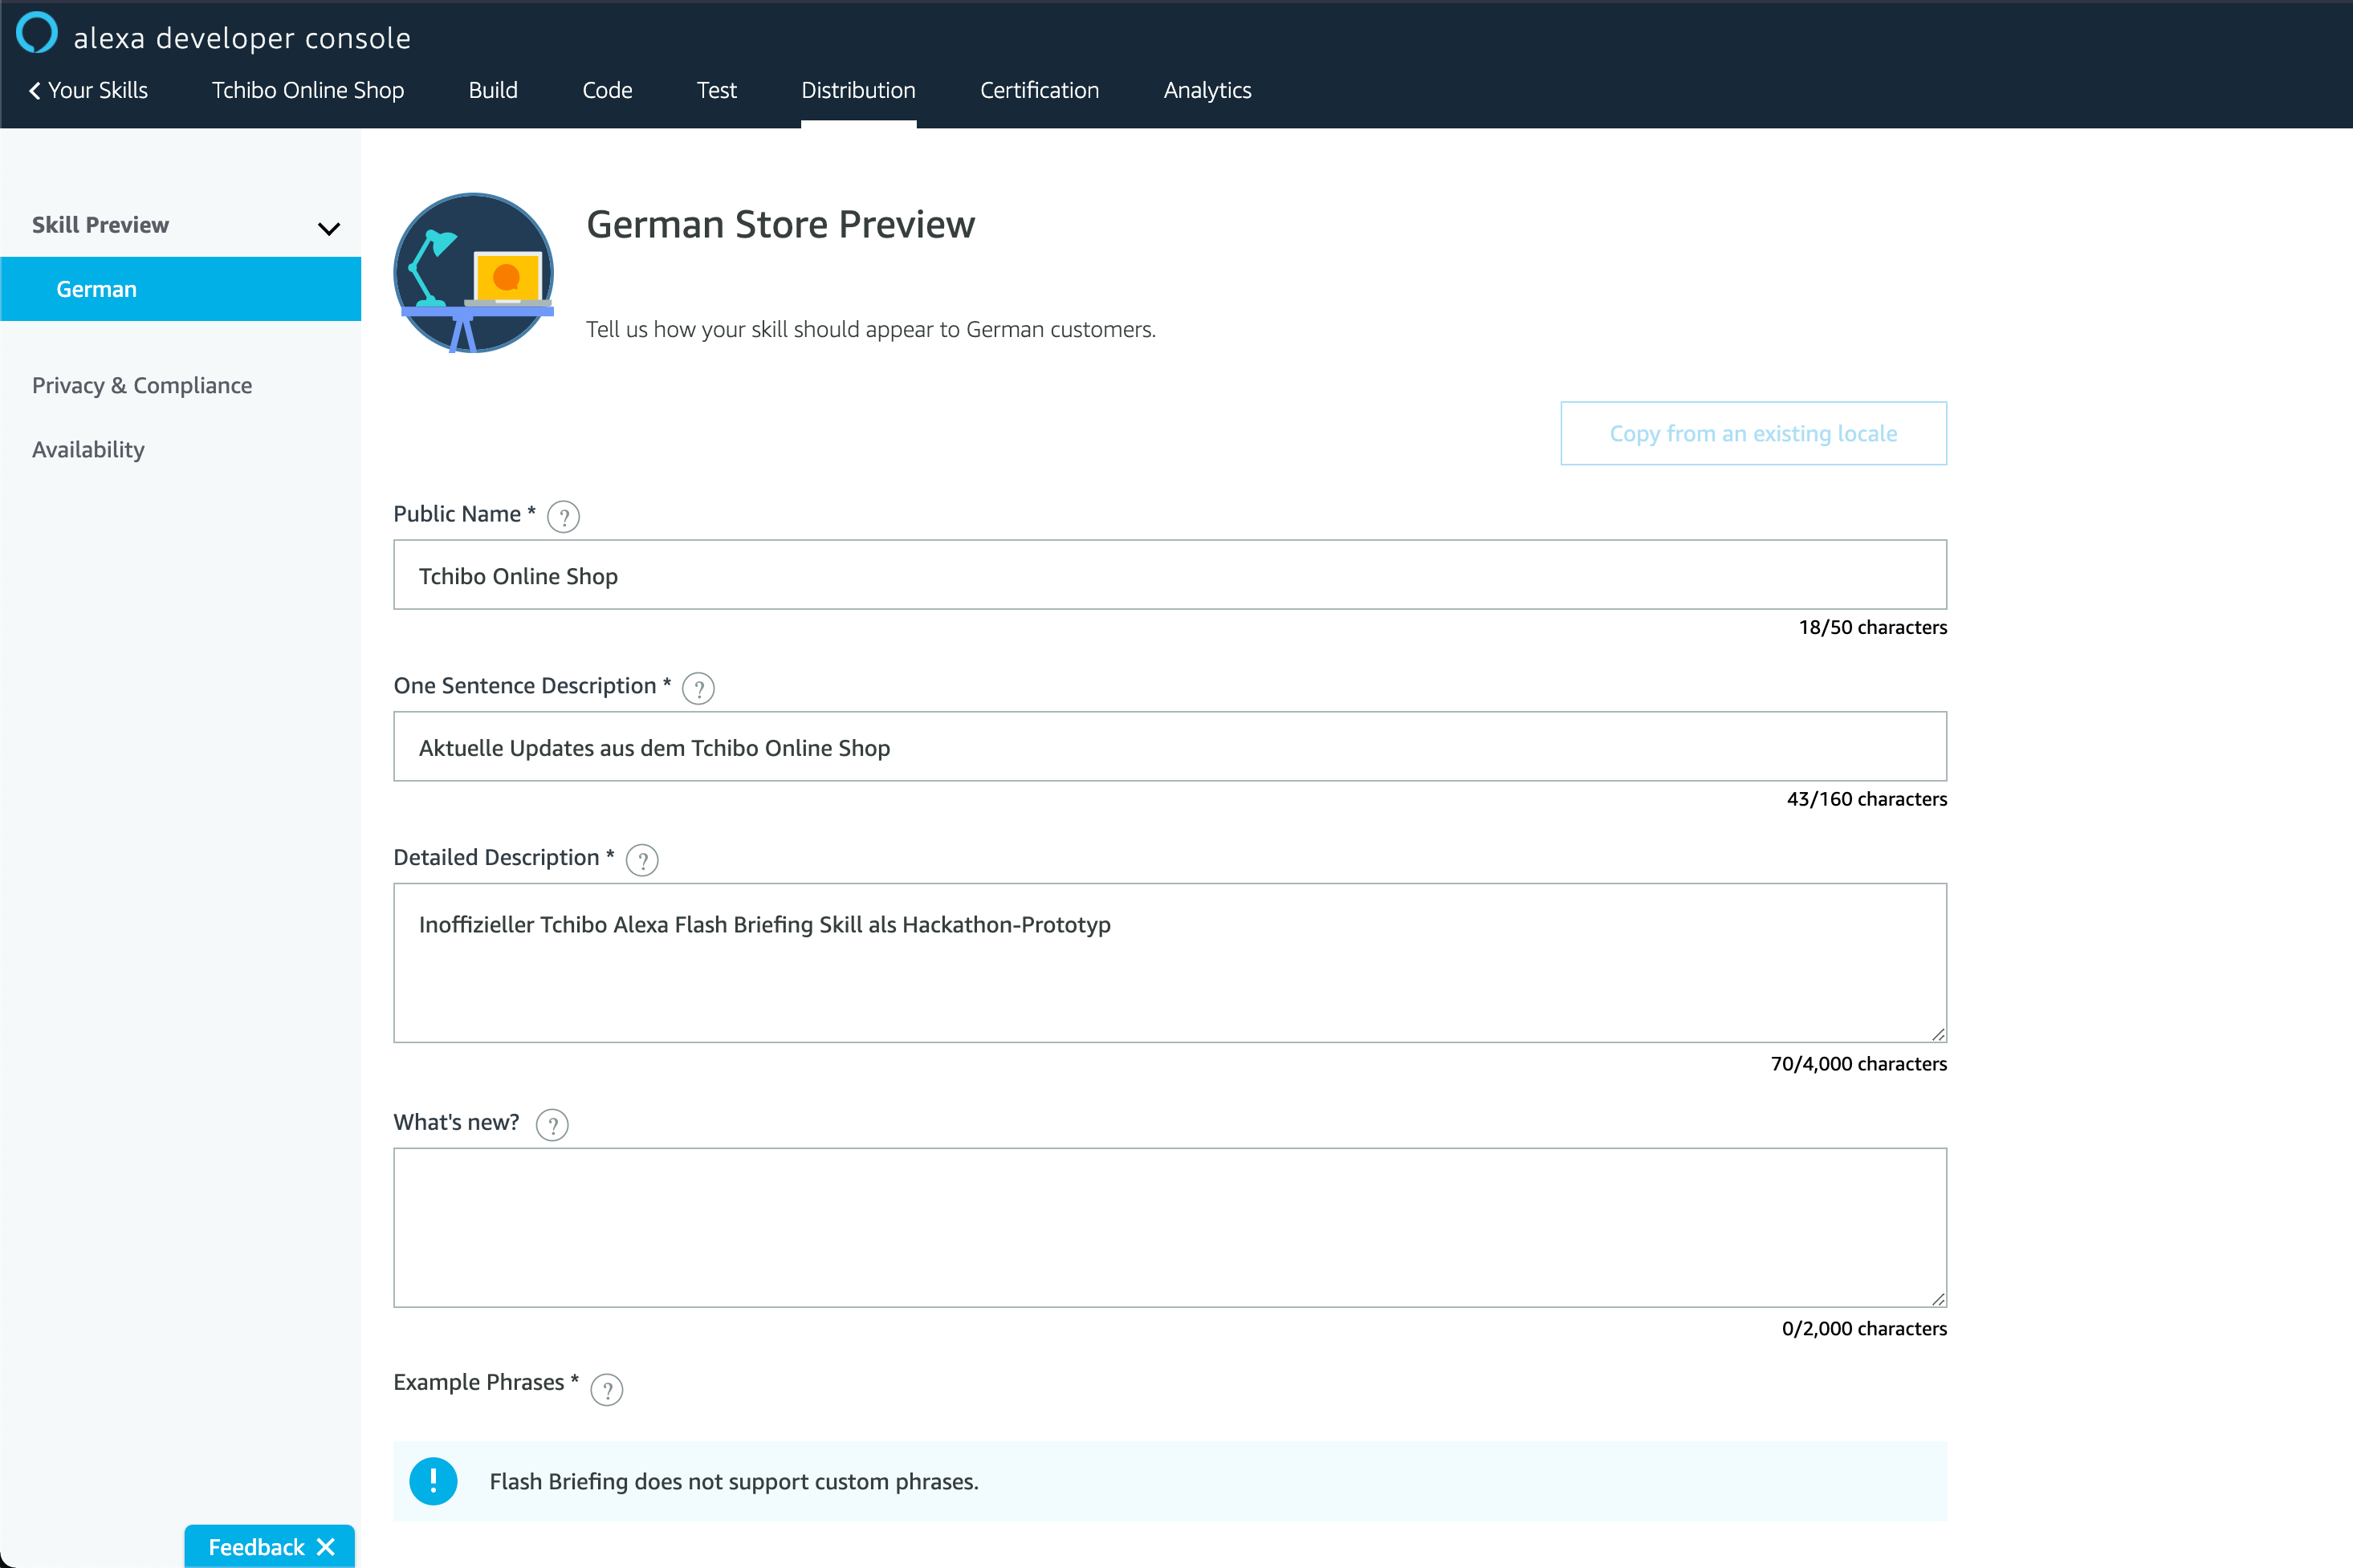Open Privacy & Compliance section

(x=142, y=385)
